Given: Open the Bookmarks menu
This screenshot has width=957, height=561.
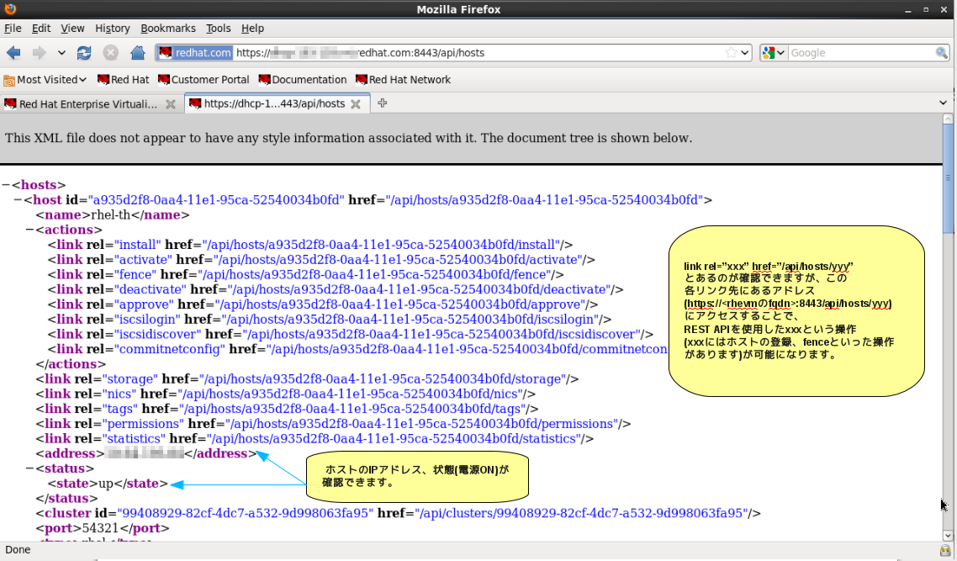Looking at the screenshot, I should [x=168, y=28].
